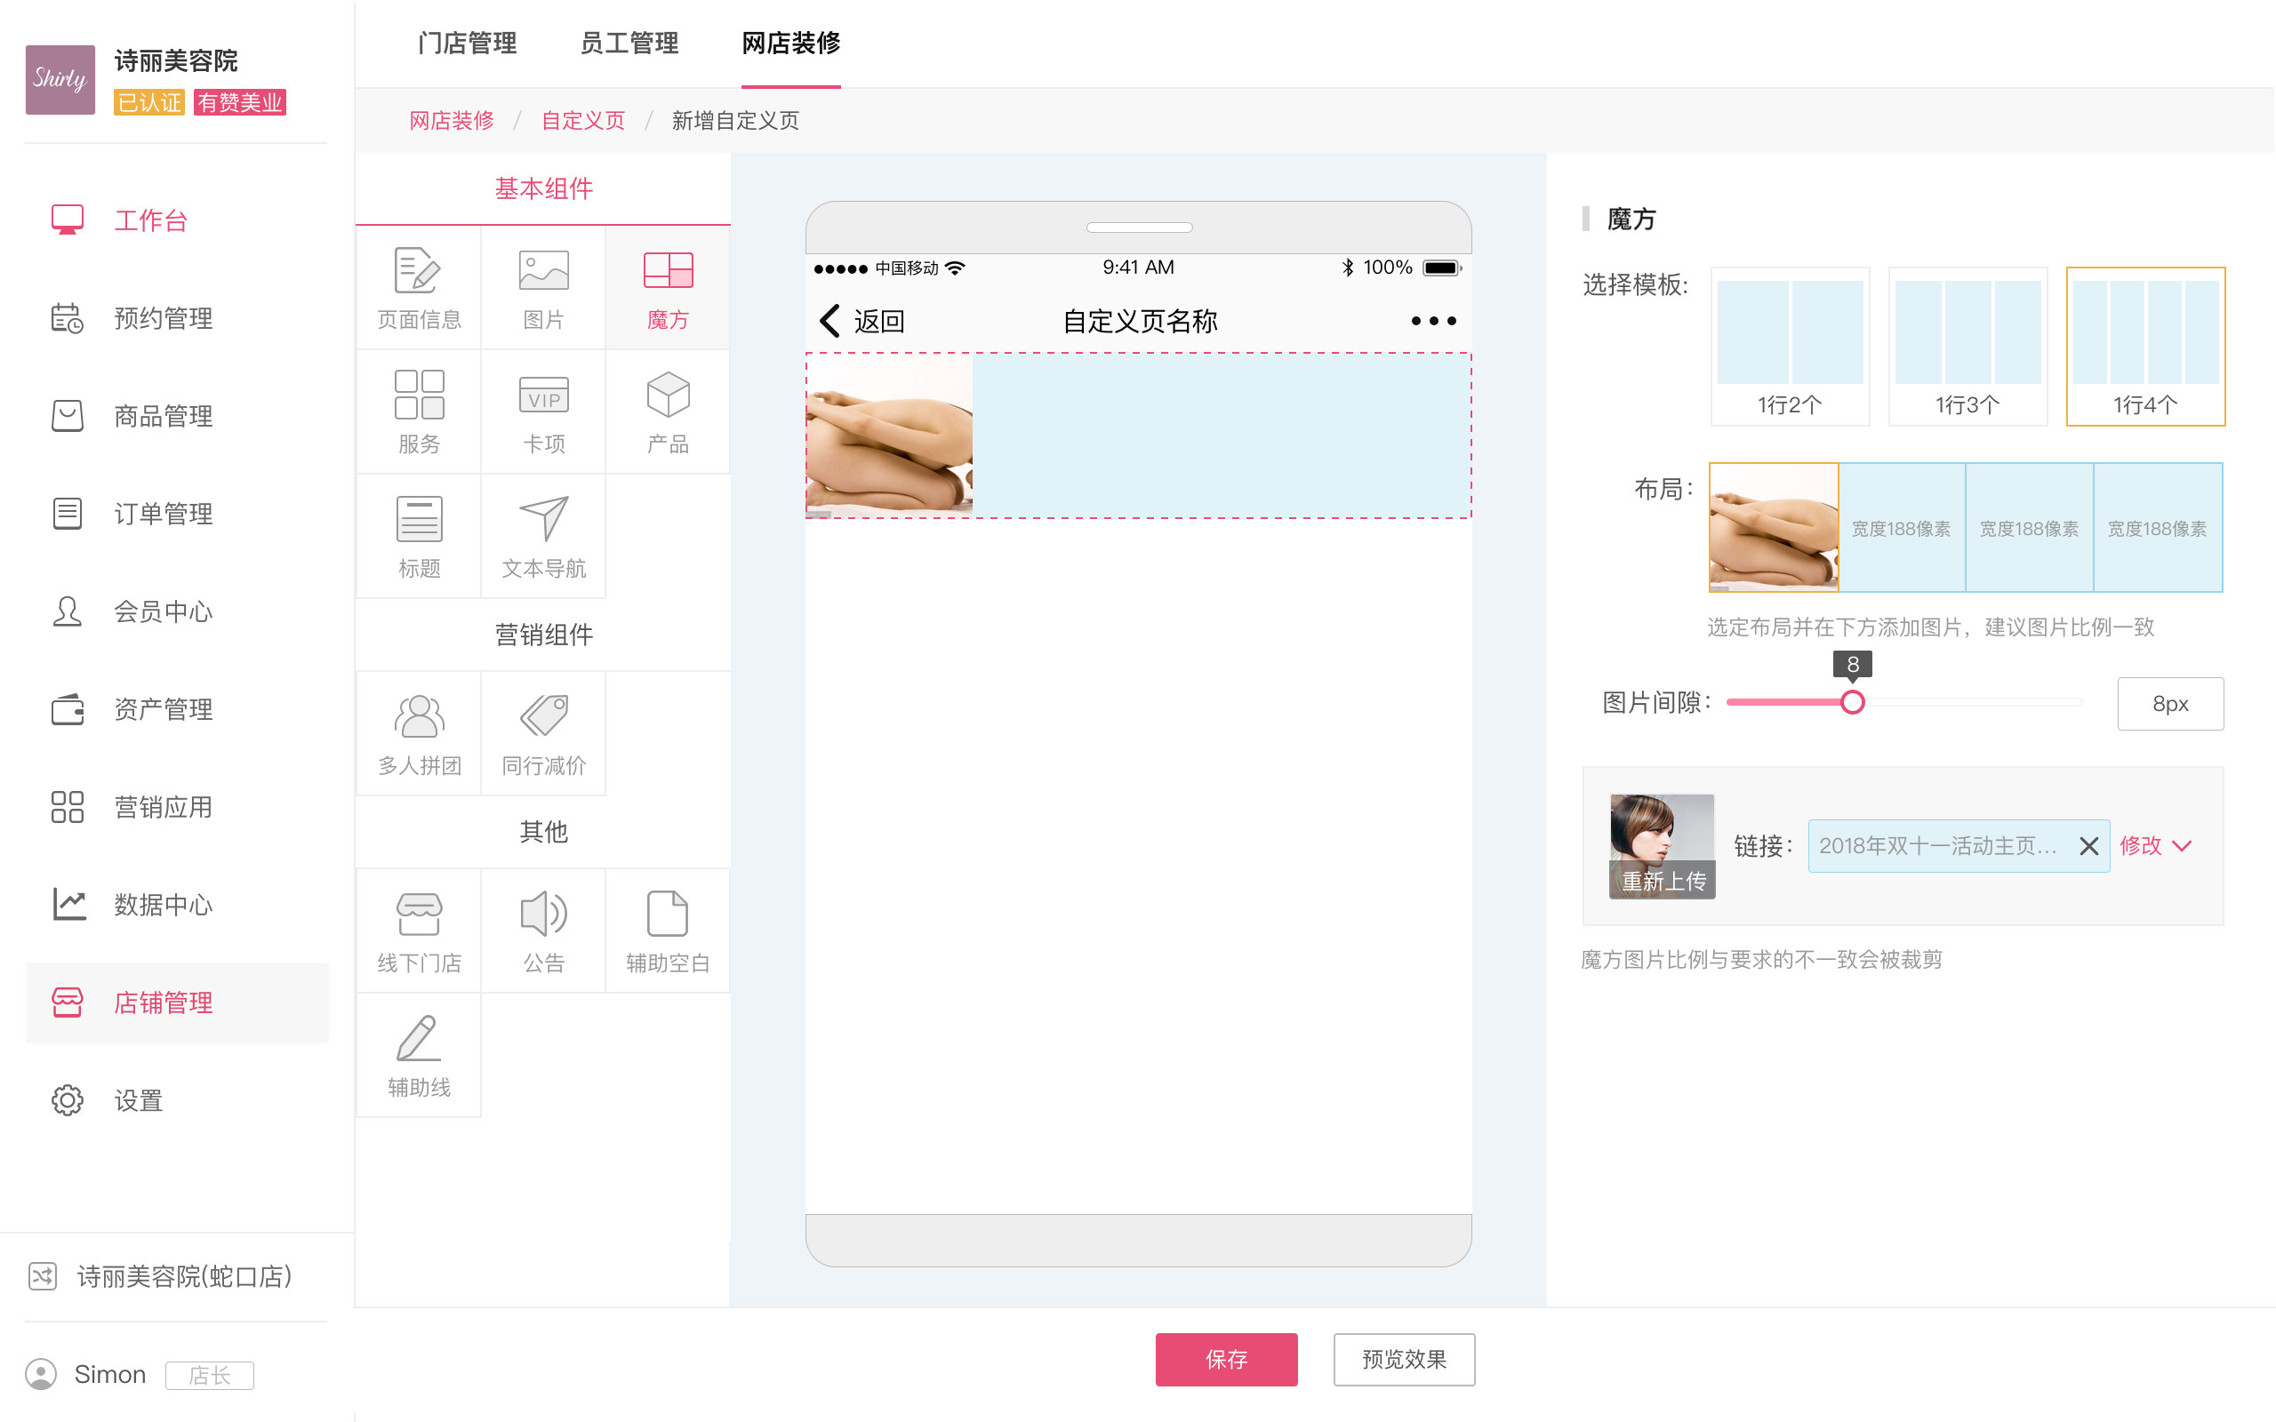
Task: Add the 同行减价 discount component
Action: (543, 733)
